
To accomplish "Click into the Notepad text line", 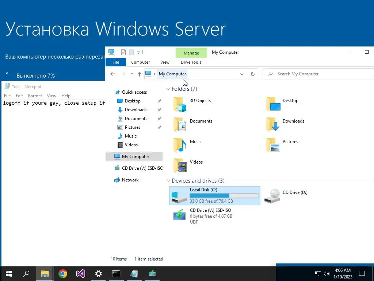I will 54,103.
